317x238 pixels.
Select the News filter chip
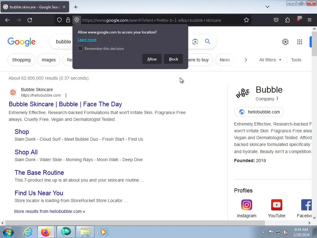coord(225,60)
